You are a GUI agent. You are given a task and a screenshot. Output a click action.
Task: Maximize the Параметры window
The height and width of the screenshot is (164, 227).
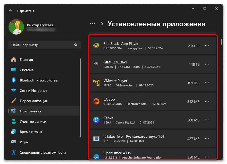pos(205,9)
